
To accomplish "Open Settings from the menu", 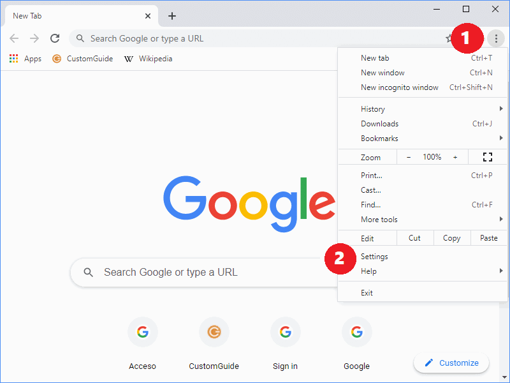I will [x=422, y=257].
